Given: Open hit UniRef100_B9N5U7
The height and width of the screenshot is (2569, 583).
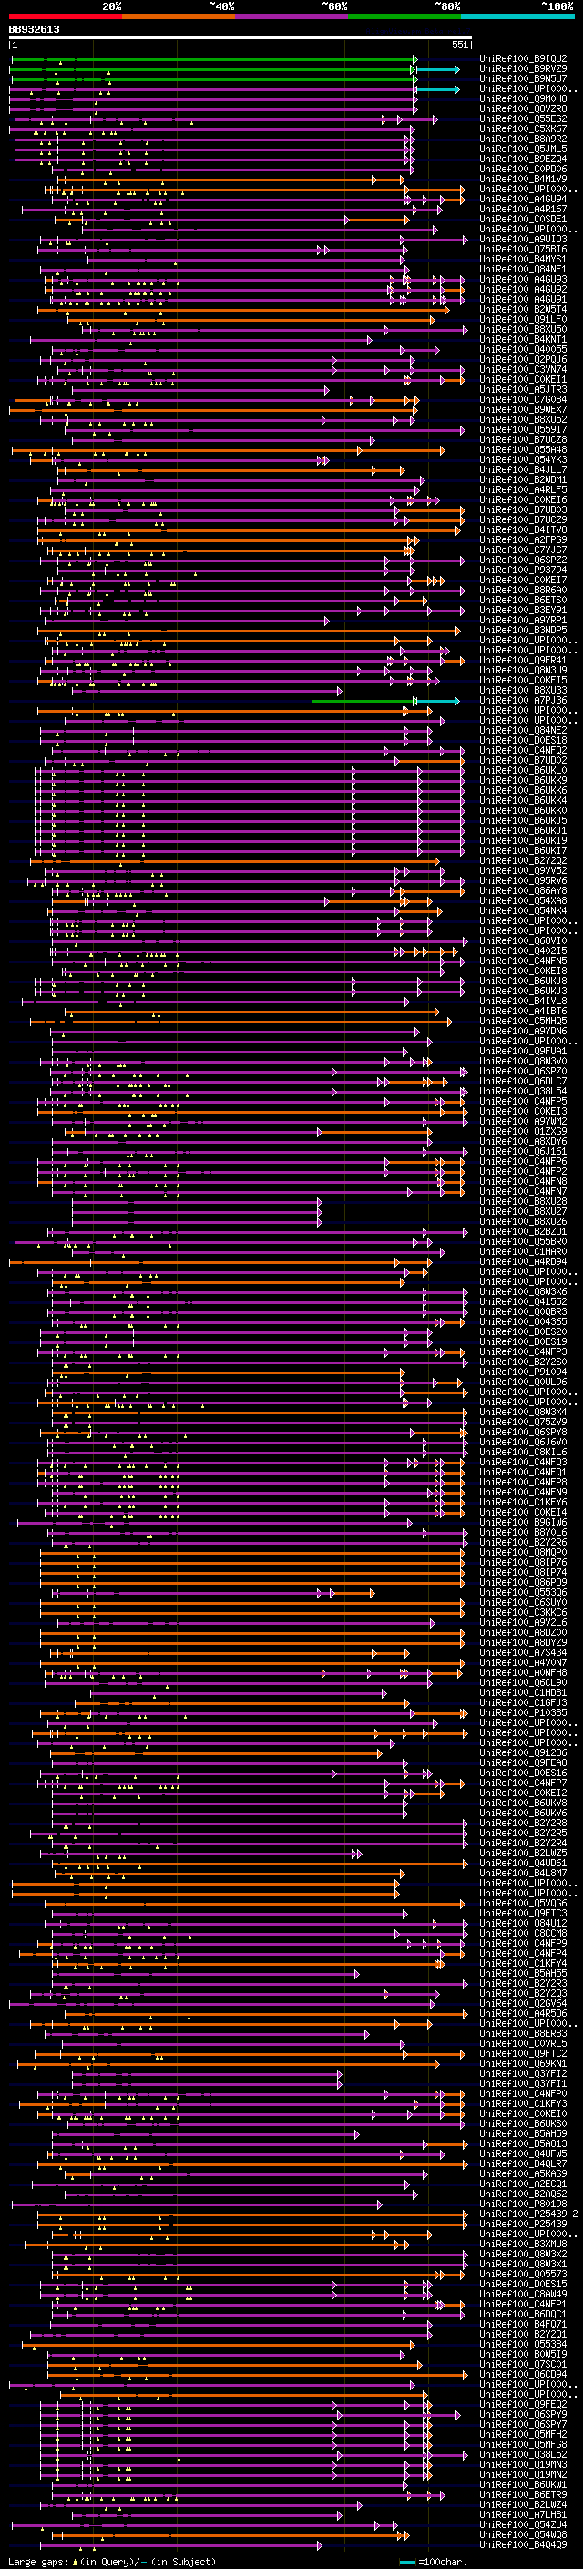Looking at the screenshot, I should click(523, 78).
